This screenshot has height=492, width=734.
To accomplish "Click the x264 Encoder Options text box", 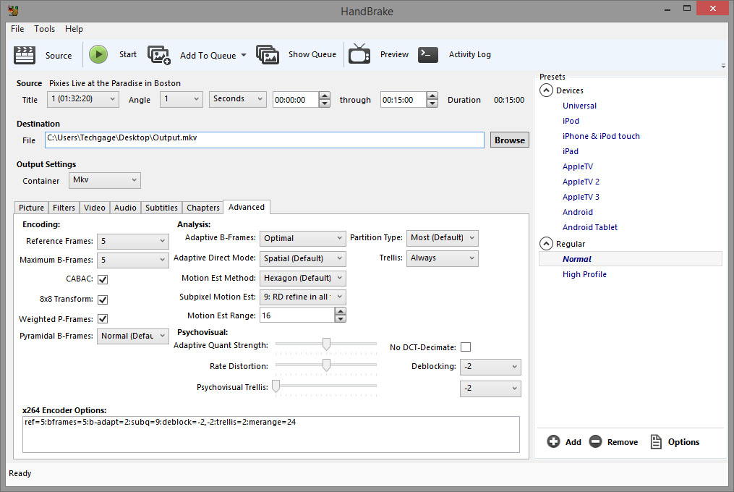I will (271, 434).
